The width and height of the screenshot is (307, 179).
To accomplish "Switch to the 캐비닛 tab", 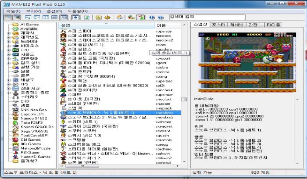I will (x=236, y=25).
